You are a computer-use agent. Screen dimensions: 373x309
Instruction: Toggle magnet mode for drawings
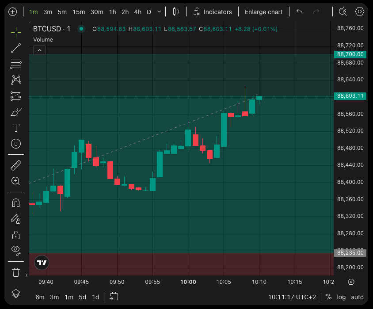(16, 203)
